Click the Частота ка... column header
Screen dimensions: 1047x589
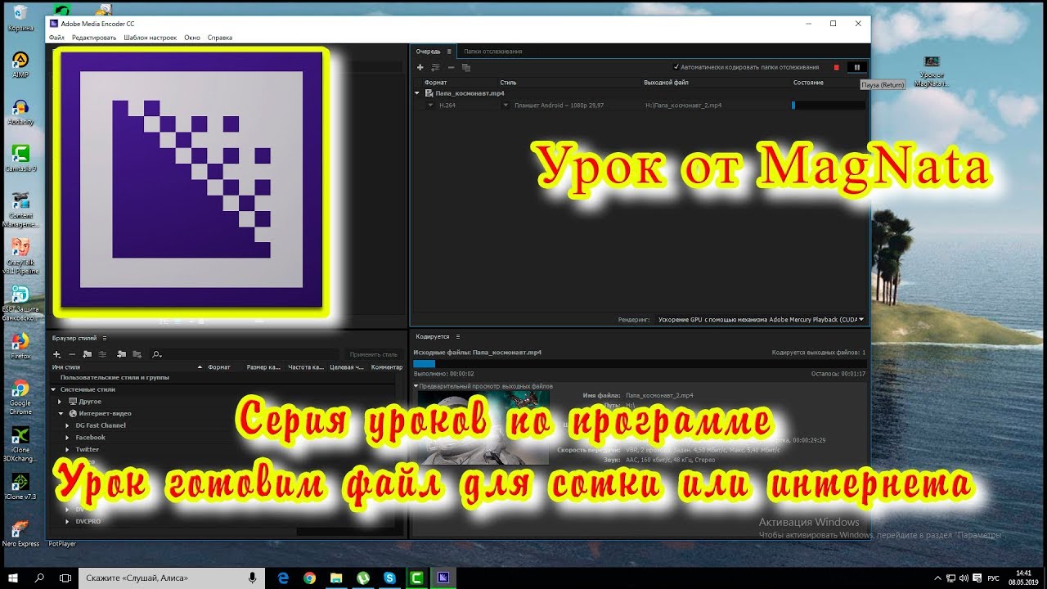(306, 367)
